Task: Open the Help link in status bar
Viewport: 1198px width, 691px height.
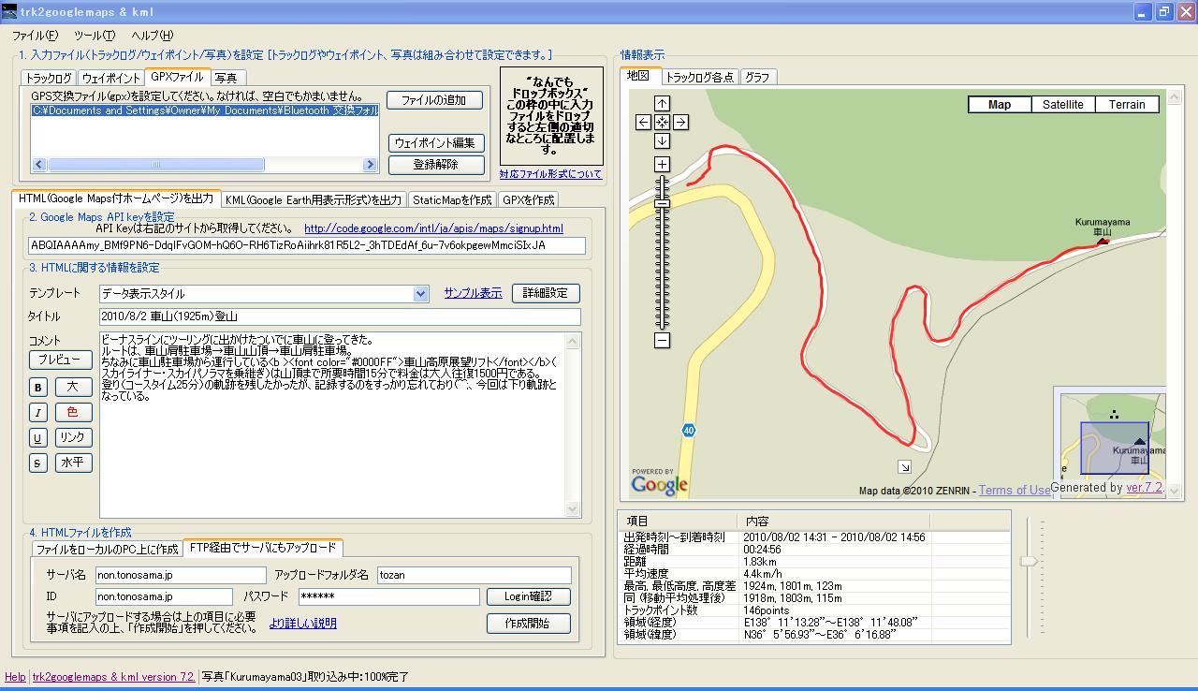Action: tap(15, 677)
